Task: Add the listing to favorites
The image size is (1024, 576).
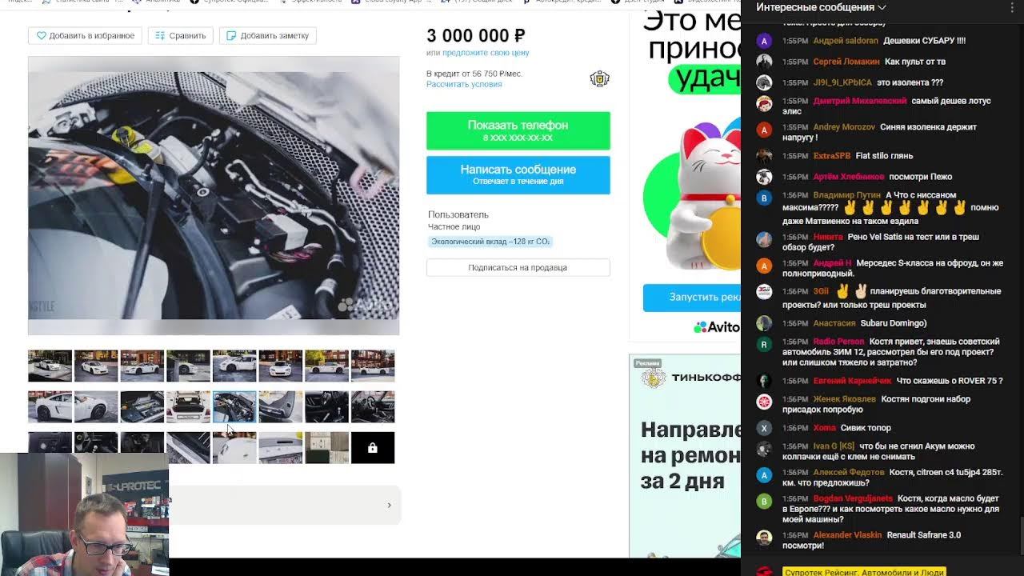Action: tap(86, 35)
